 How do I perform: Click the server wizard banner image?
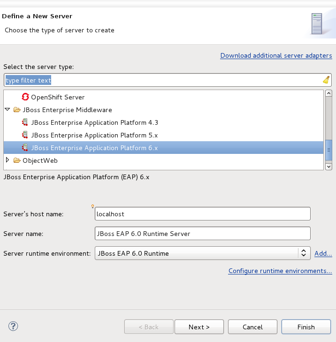click(x=317, y=23)
